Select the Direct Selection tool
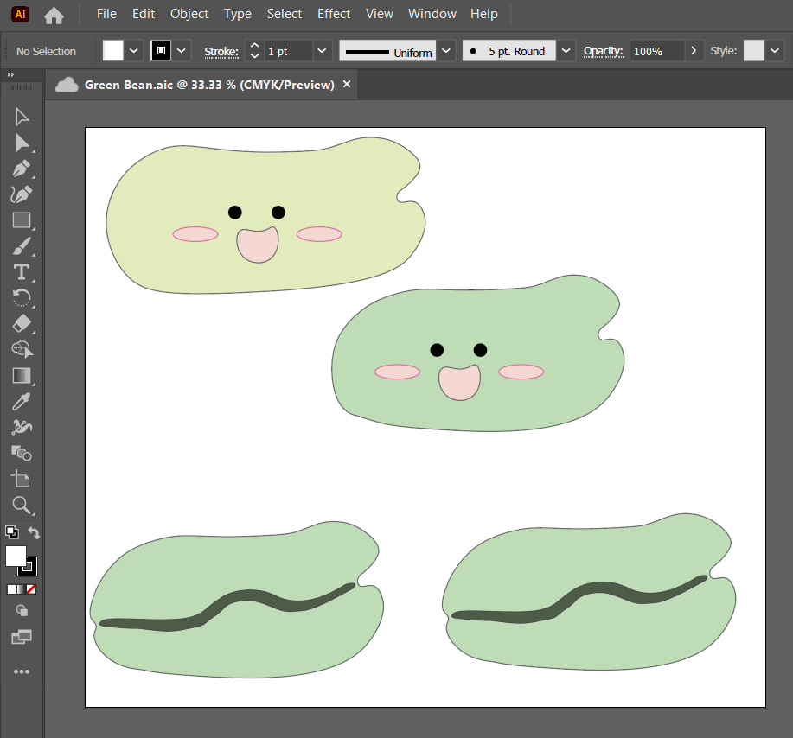Viewport: 793px width, 738px height. pos(22,143)
